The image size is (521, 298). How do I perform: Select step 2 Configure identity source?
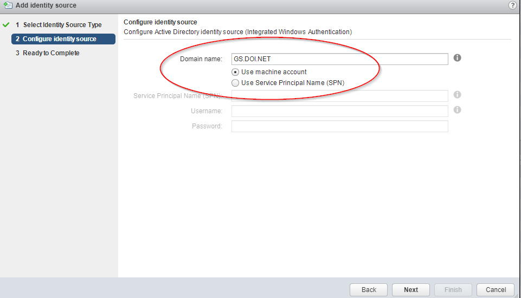63,39
